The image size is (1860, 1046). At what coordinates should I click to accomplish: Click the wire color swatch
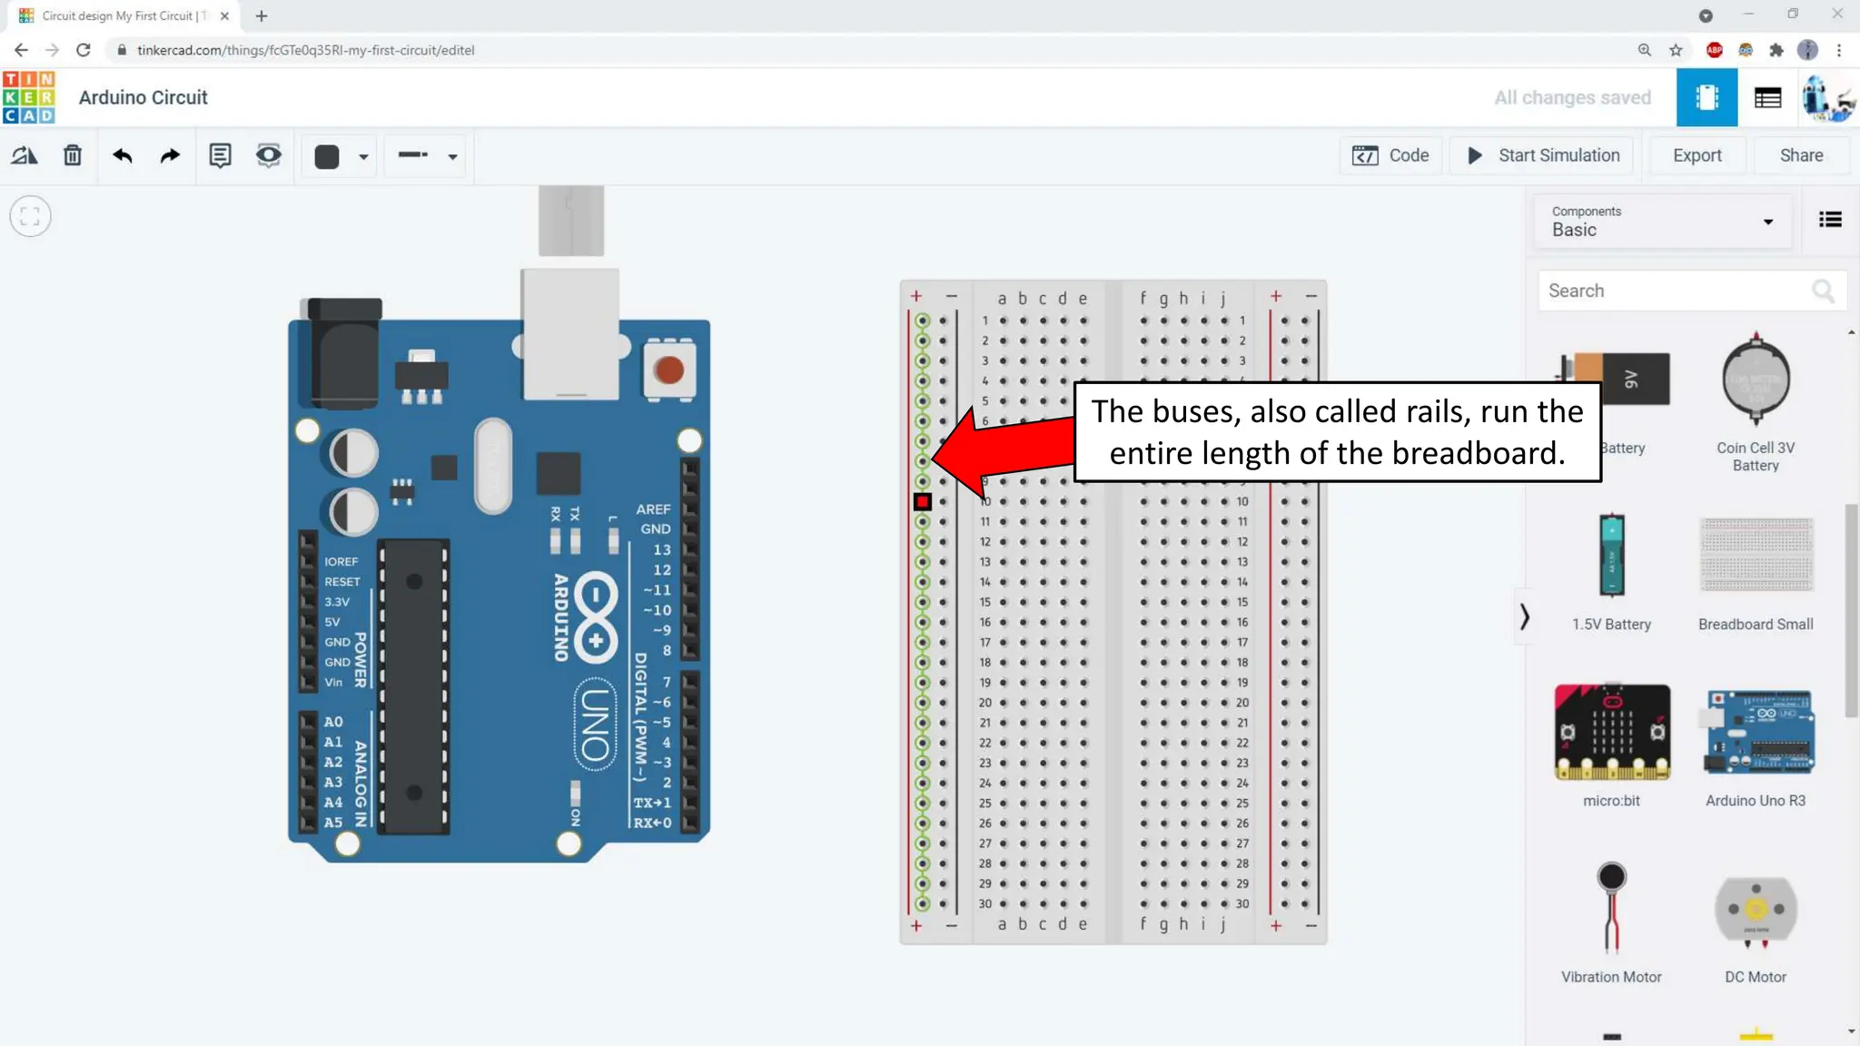coord(327,156)
